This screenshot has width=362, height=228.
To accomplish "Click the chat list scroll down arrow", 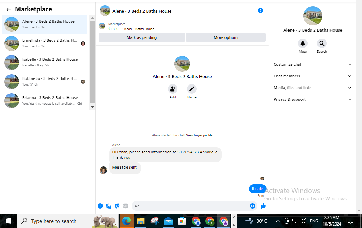I will [x=92, y=107].
